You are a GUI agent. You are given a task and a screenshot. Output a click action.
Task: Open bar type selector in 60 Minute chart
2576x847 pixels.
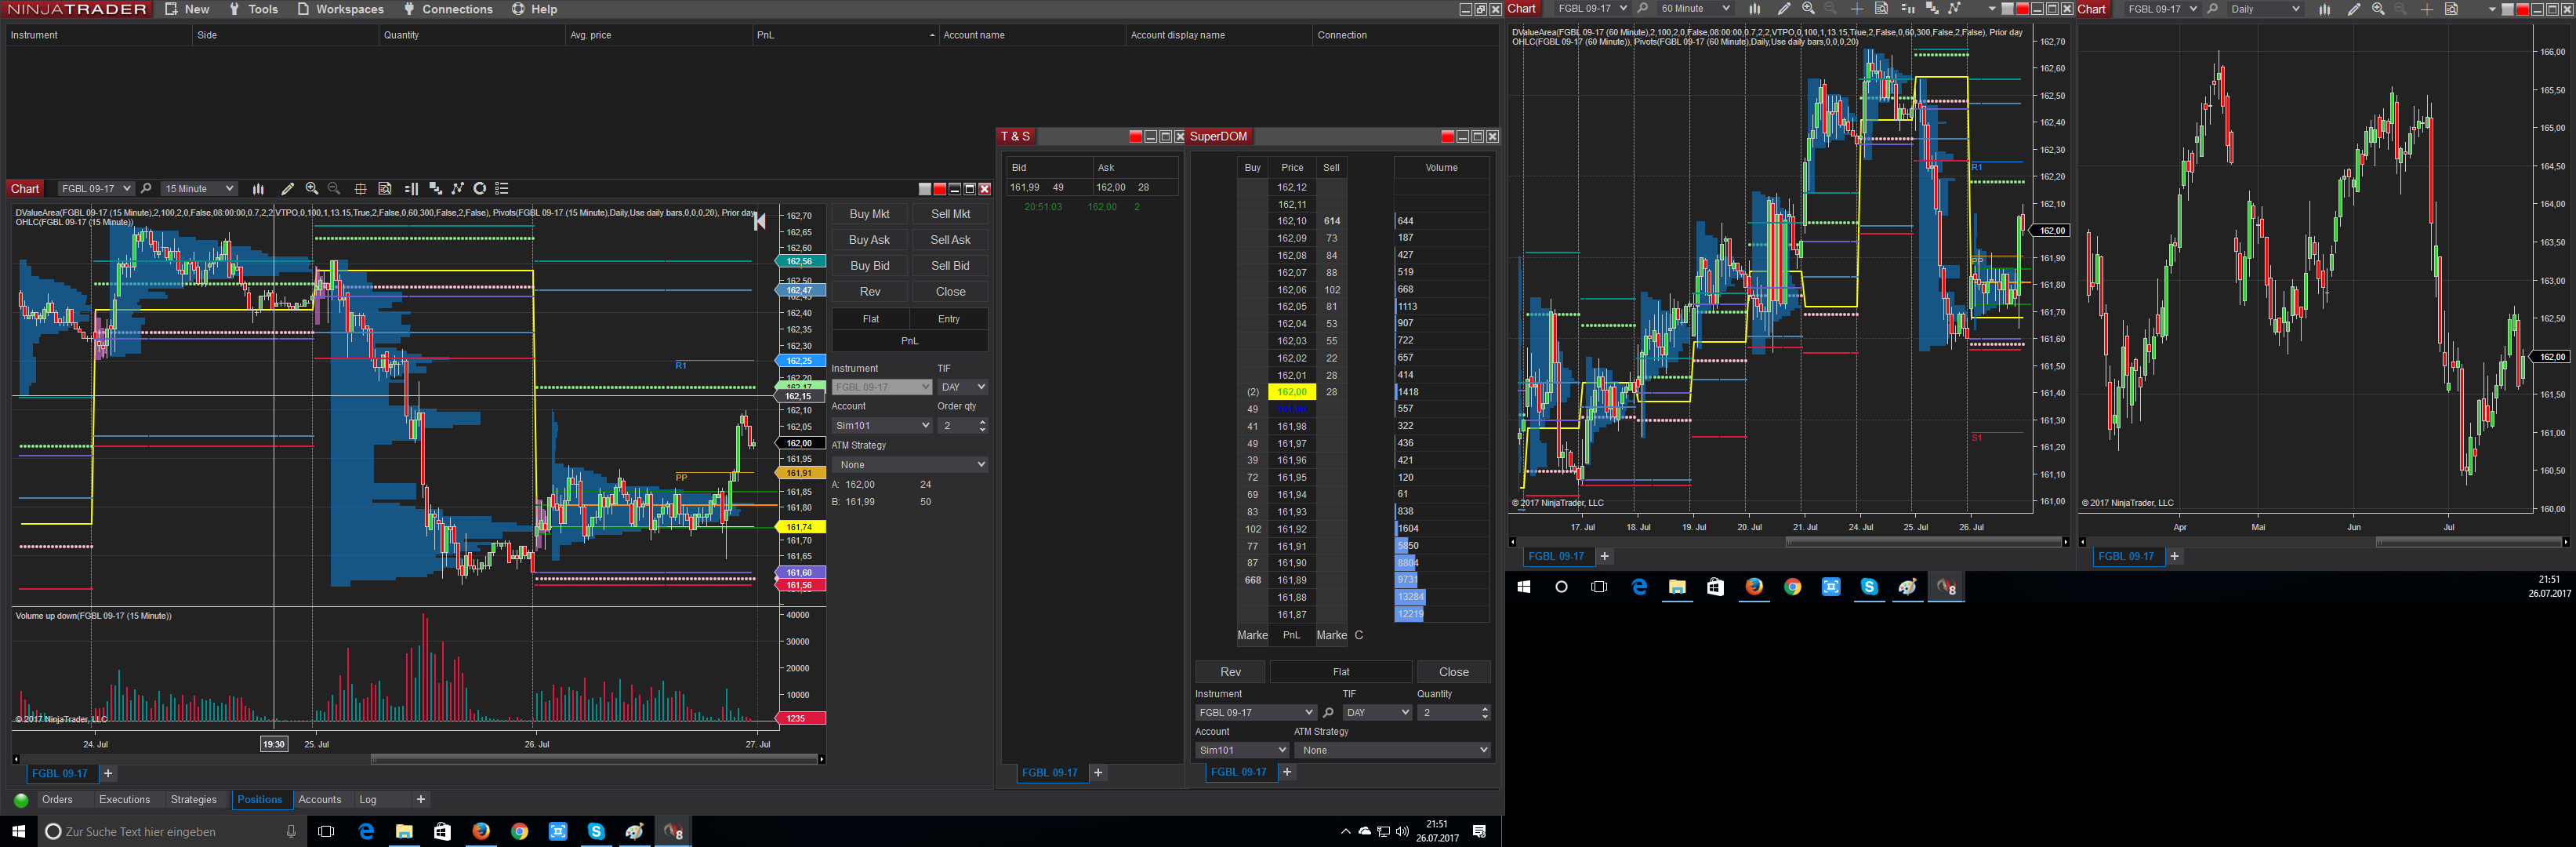(1754, 9)
